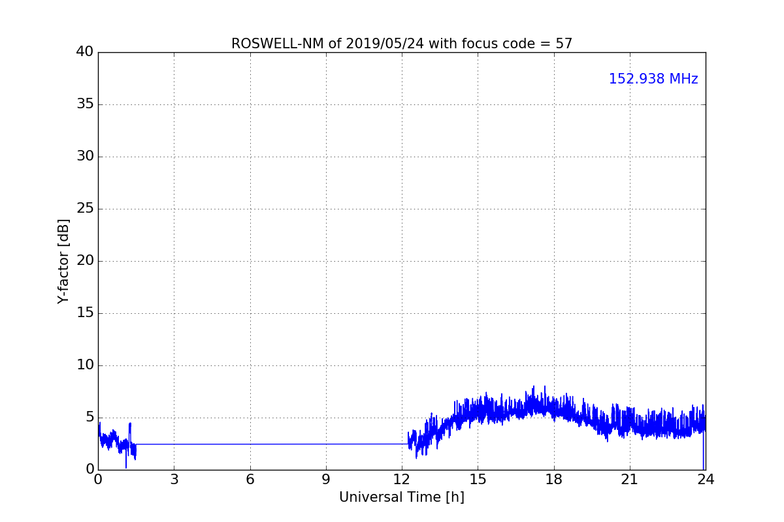784x522 pixels.
Task: Click the x-axis tick label '18'
Action: 554,480
